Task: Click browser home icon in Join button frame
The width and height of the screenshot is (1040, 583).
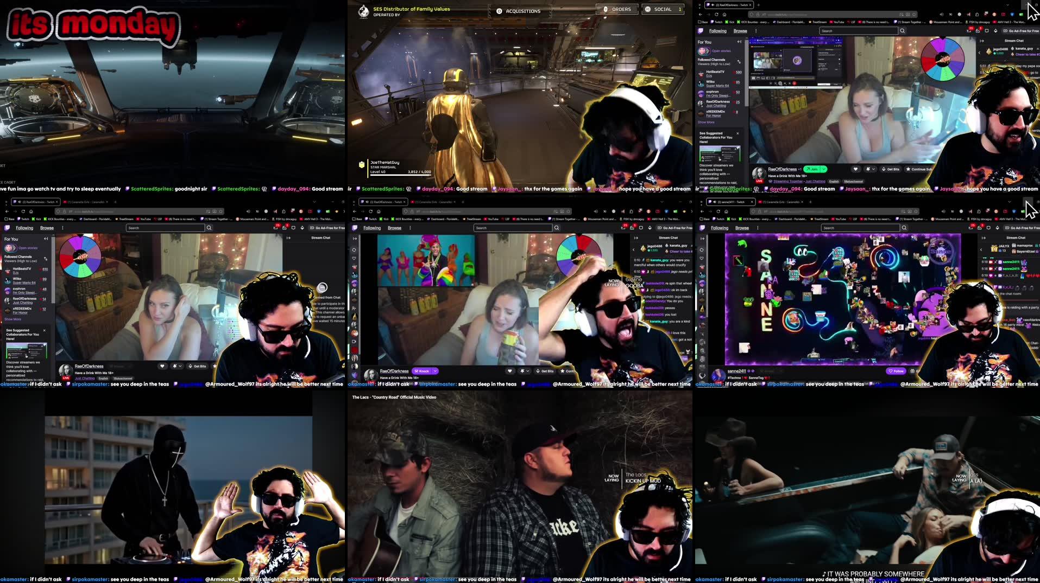Action: pos(724,15)
